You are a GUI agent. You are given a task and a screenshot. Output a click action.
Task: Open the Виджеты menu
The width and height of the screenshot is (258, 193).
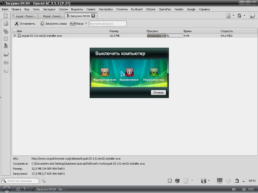pos(77,9)
